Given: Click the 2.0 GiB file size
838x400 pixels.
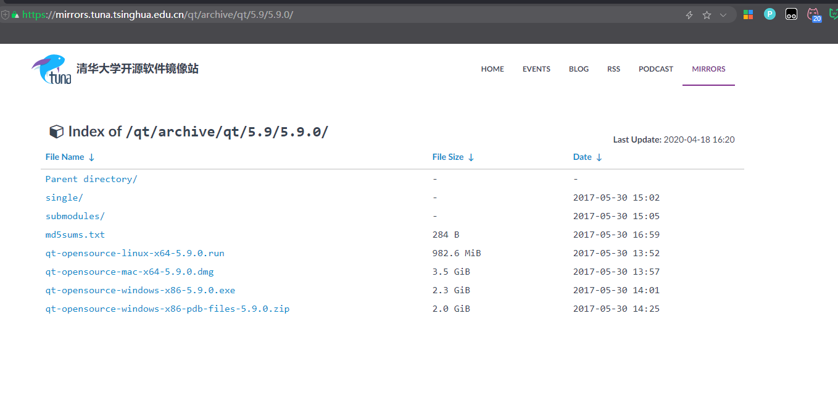Looking at the screenshot, I should pos(451,309).
